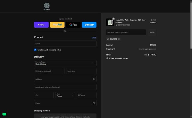Click the Last name field
This screenshot has height=118, width=192.
click(81, 71)
